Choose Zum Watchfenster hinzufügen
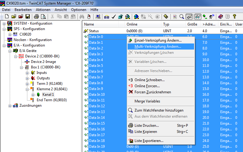 161,110
